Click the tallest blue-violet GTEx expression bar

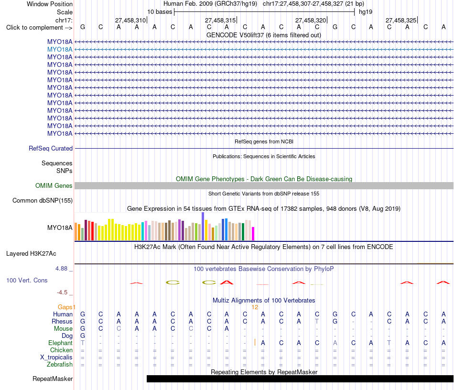203,227
